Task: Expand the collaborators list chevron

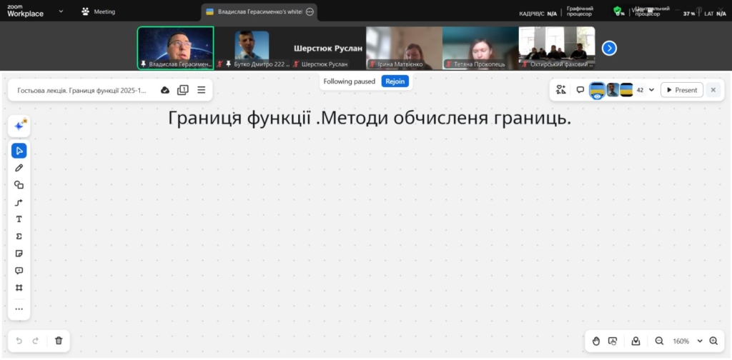Action: (651, 90)
